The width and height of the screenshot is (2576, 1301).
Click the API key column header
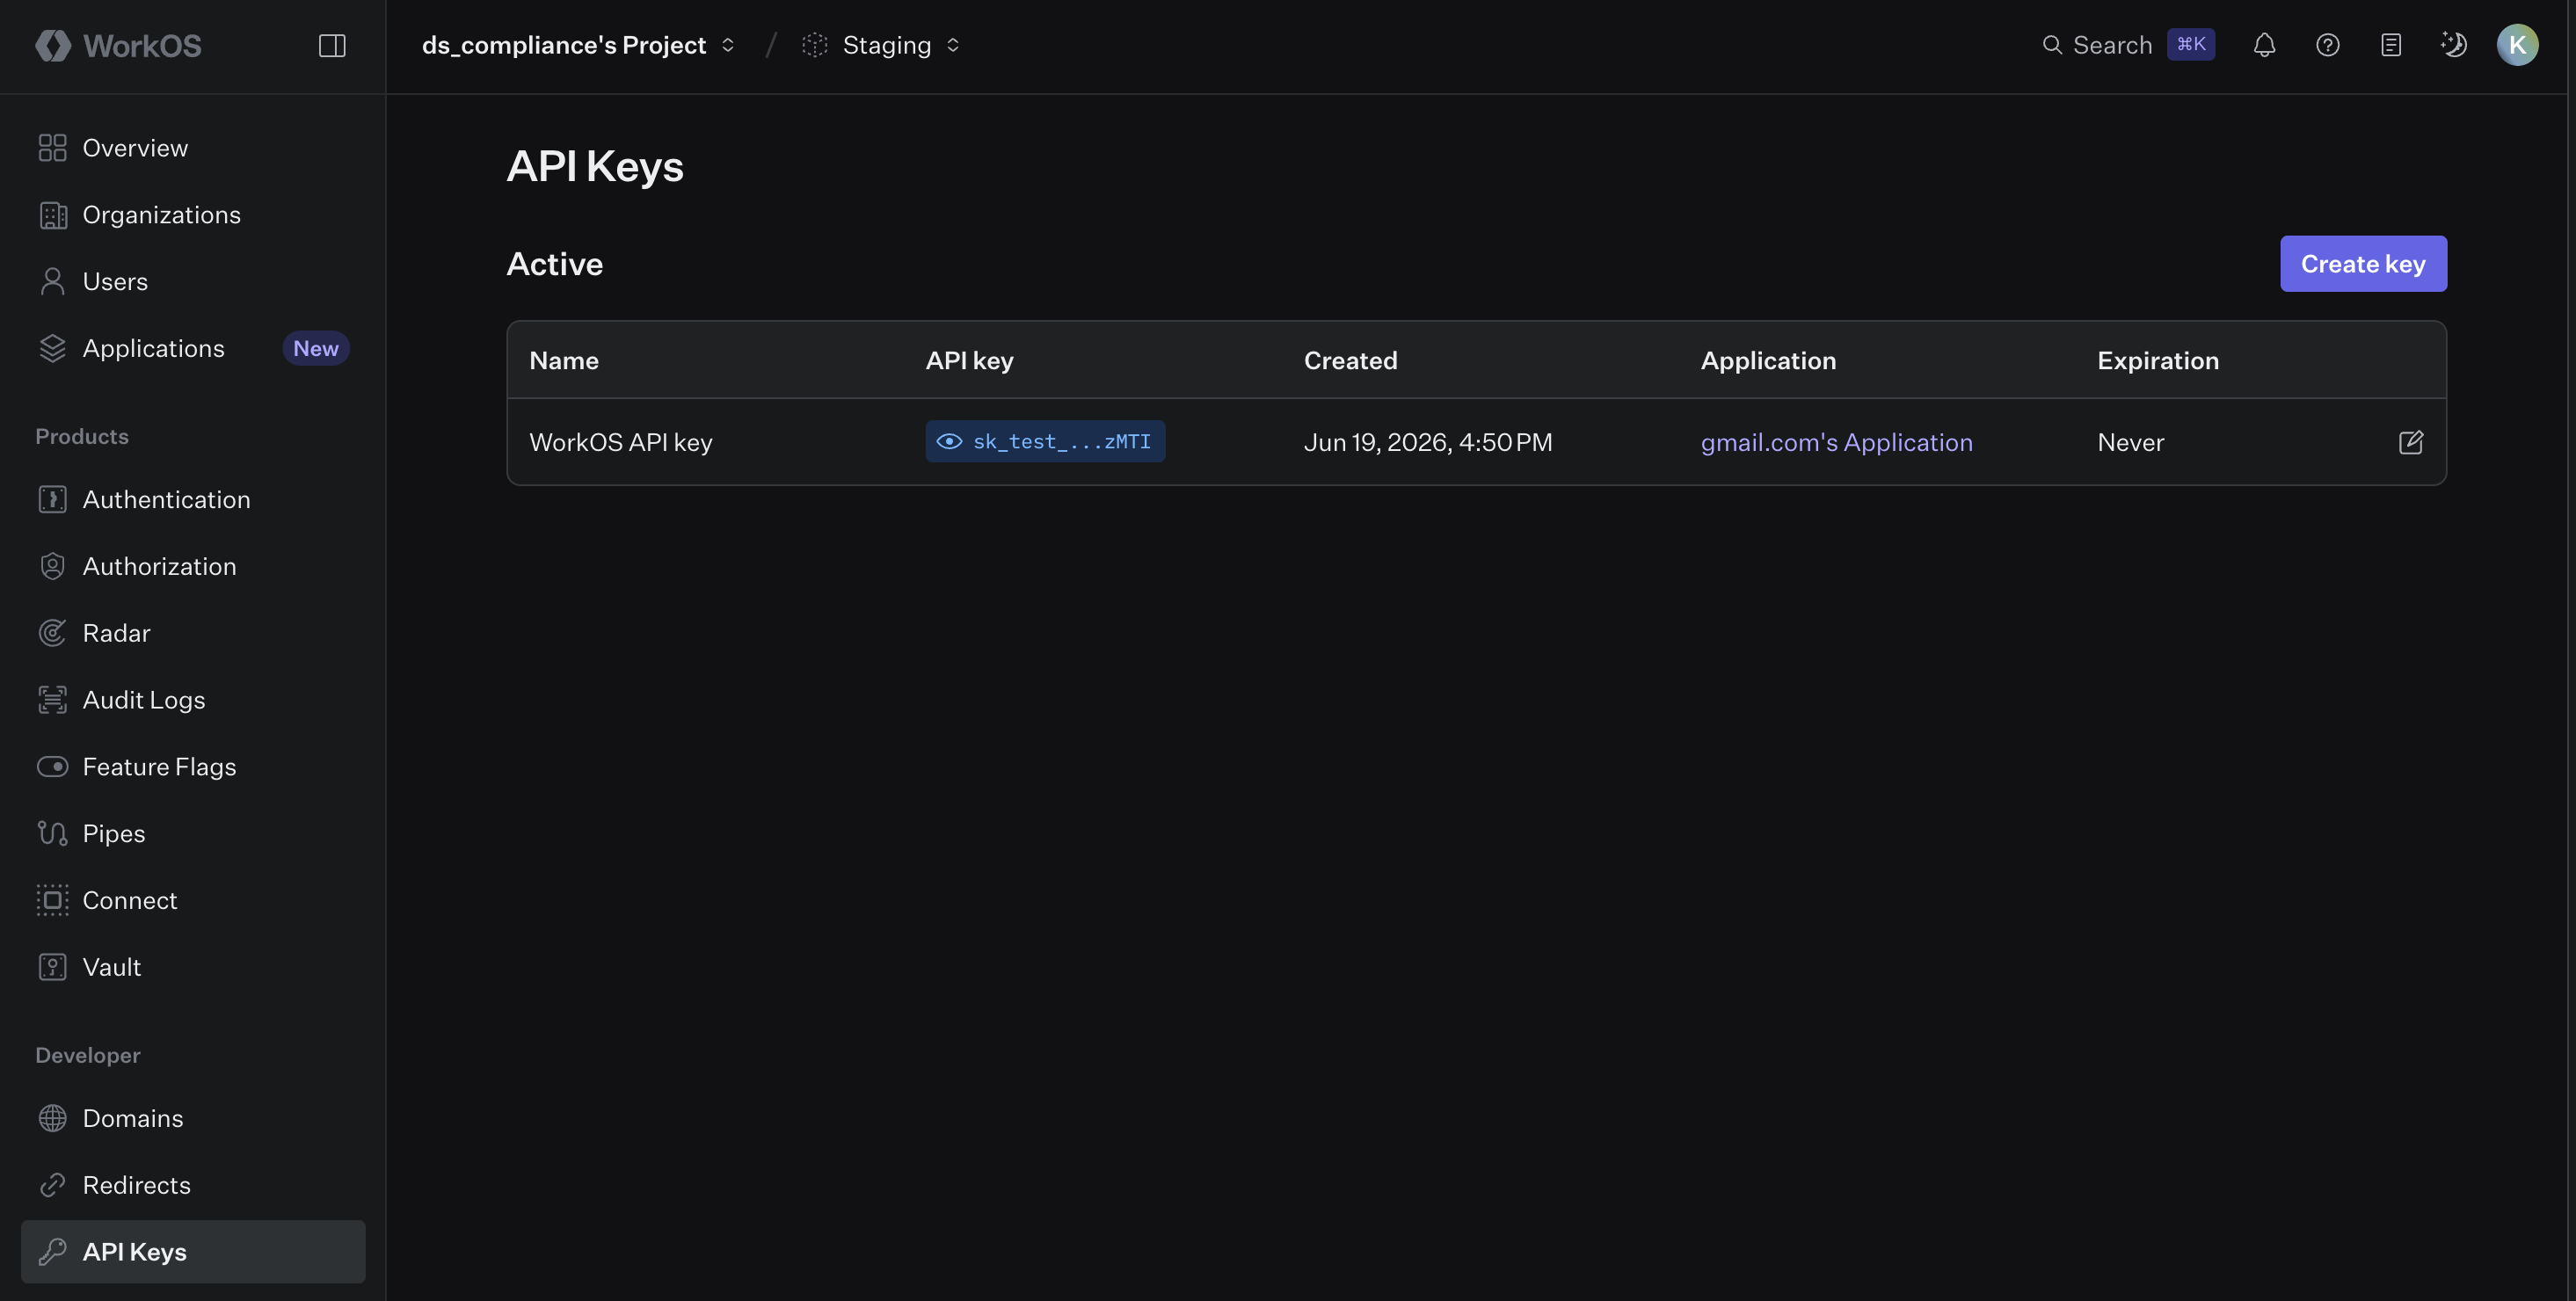pyautogui.click(x=969, y=360)
